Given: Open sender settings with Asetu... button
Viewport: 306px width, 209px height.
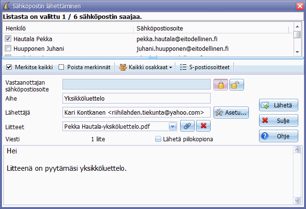Looking at the screenshot, I should [x=231, y=112].
